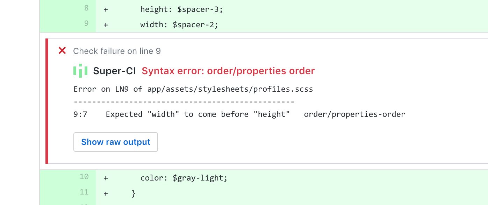Select line number 8 in the gutter
The image size is (488, 205).
pyautogui.click(x=86, y=8)
